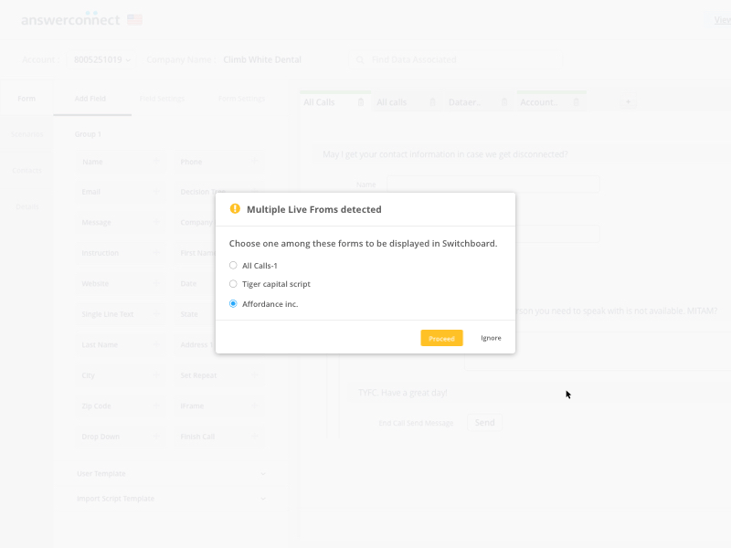Expand the User Template section
Screen dimensions: 731x548
click(263, 474)
